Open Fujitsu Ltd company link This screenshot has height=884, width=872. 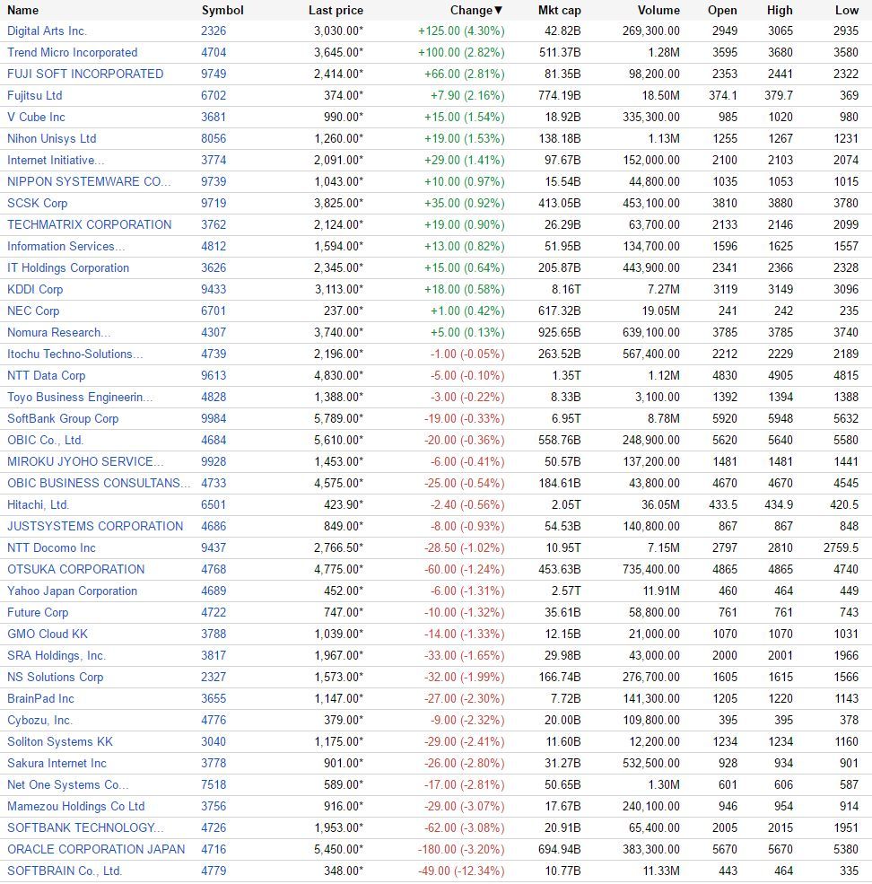tap(34, 95)
